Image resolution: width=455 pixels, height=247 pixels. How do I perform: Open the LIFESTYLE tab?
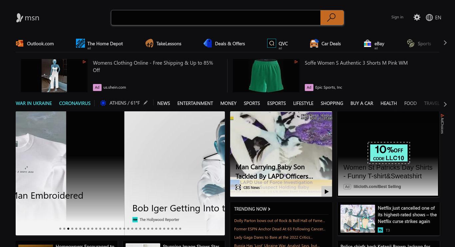click(303, 103)
